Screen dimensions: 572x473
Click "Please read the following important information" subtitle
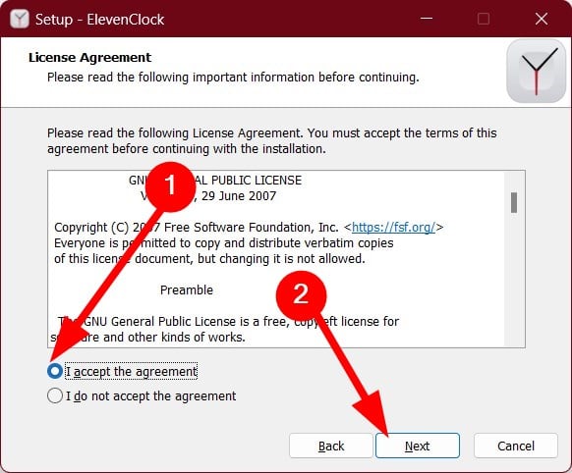[233, 78]
